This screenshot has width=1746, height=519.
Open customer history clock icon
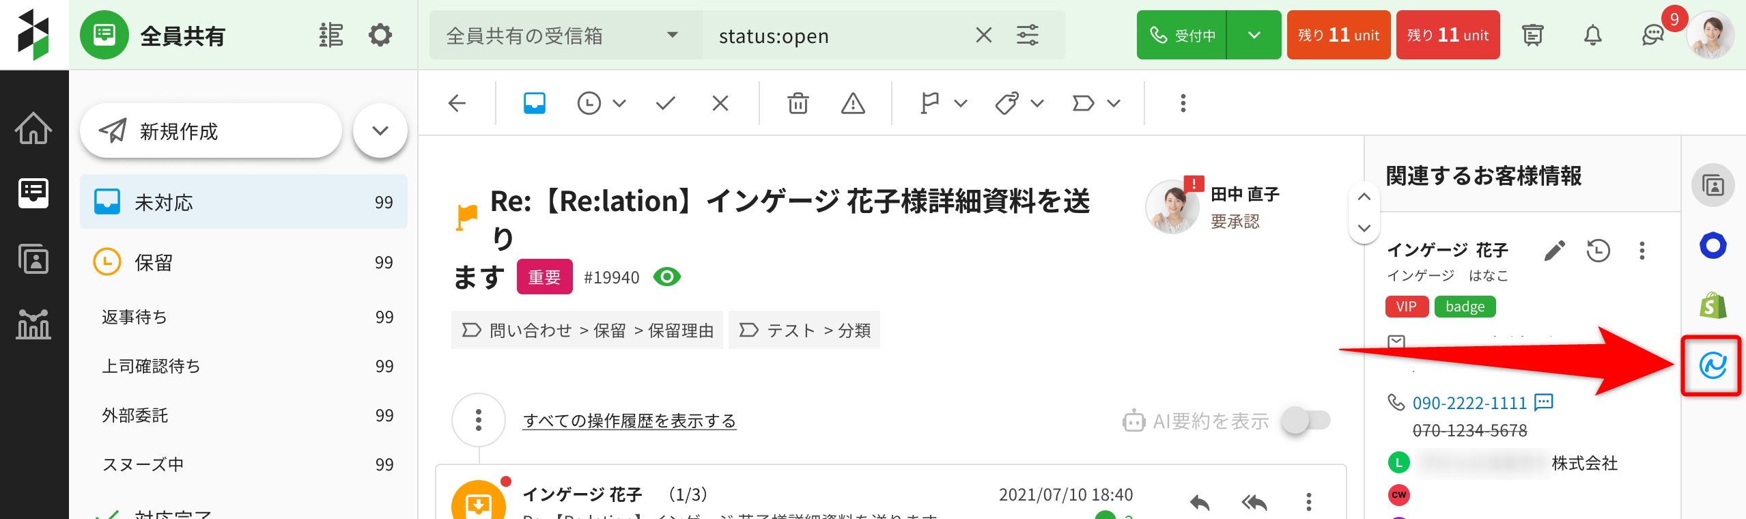(1598, 251)
